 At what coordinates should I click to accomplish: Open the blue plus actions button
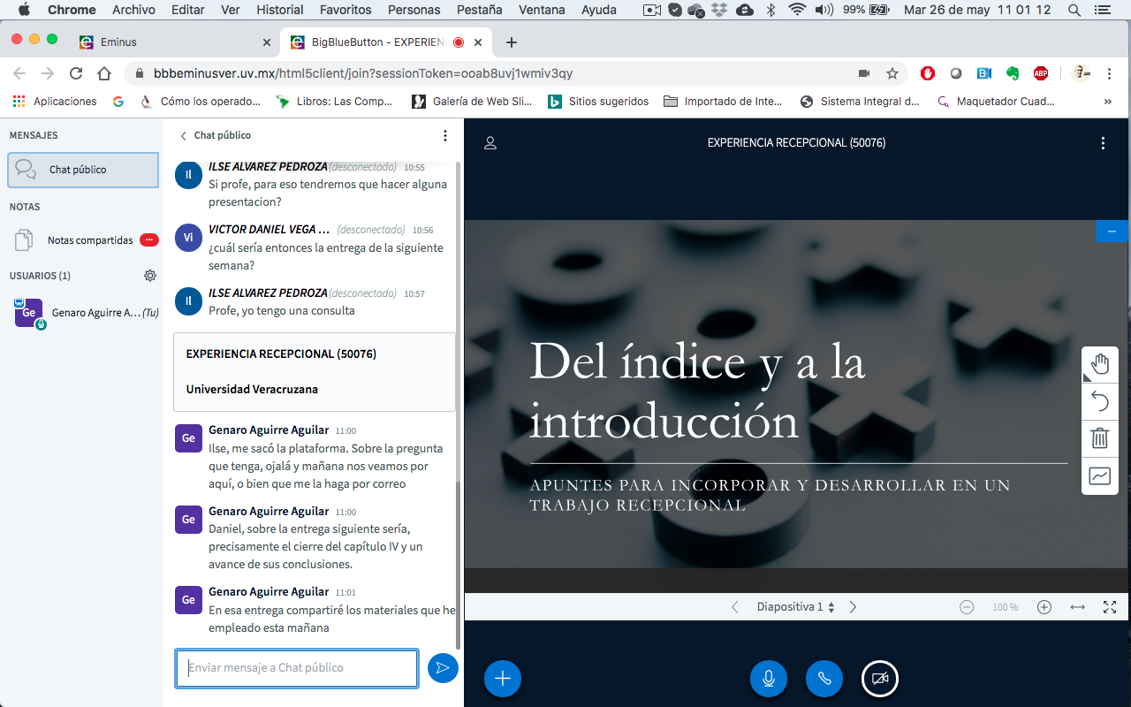[x=503, y=678]
